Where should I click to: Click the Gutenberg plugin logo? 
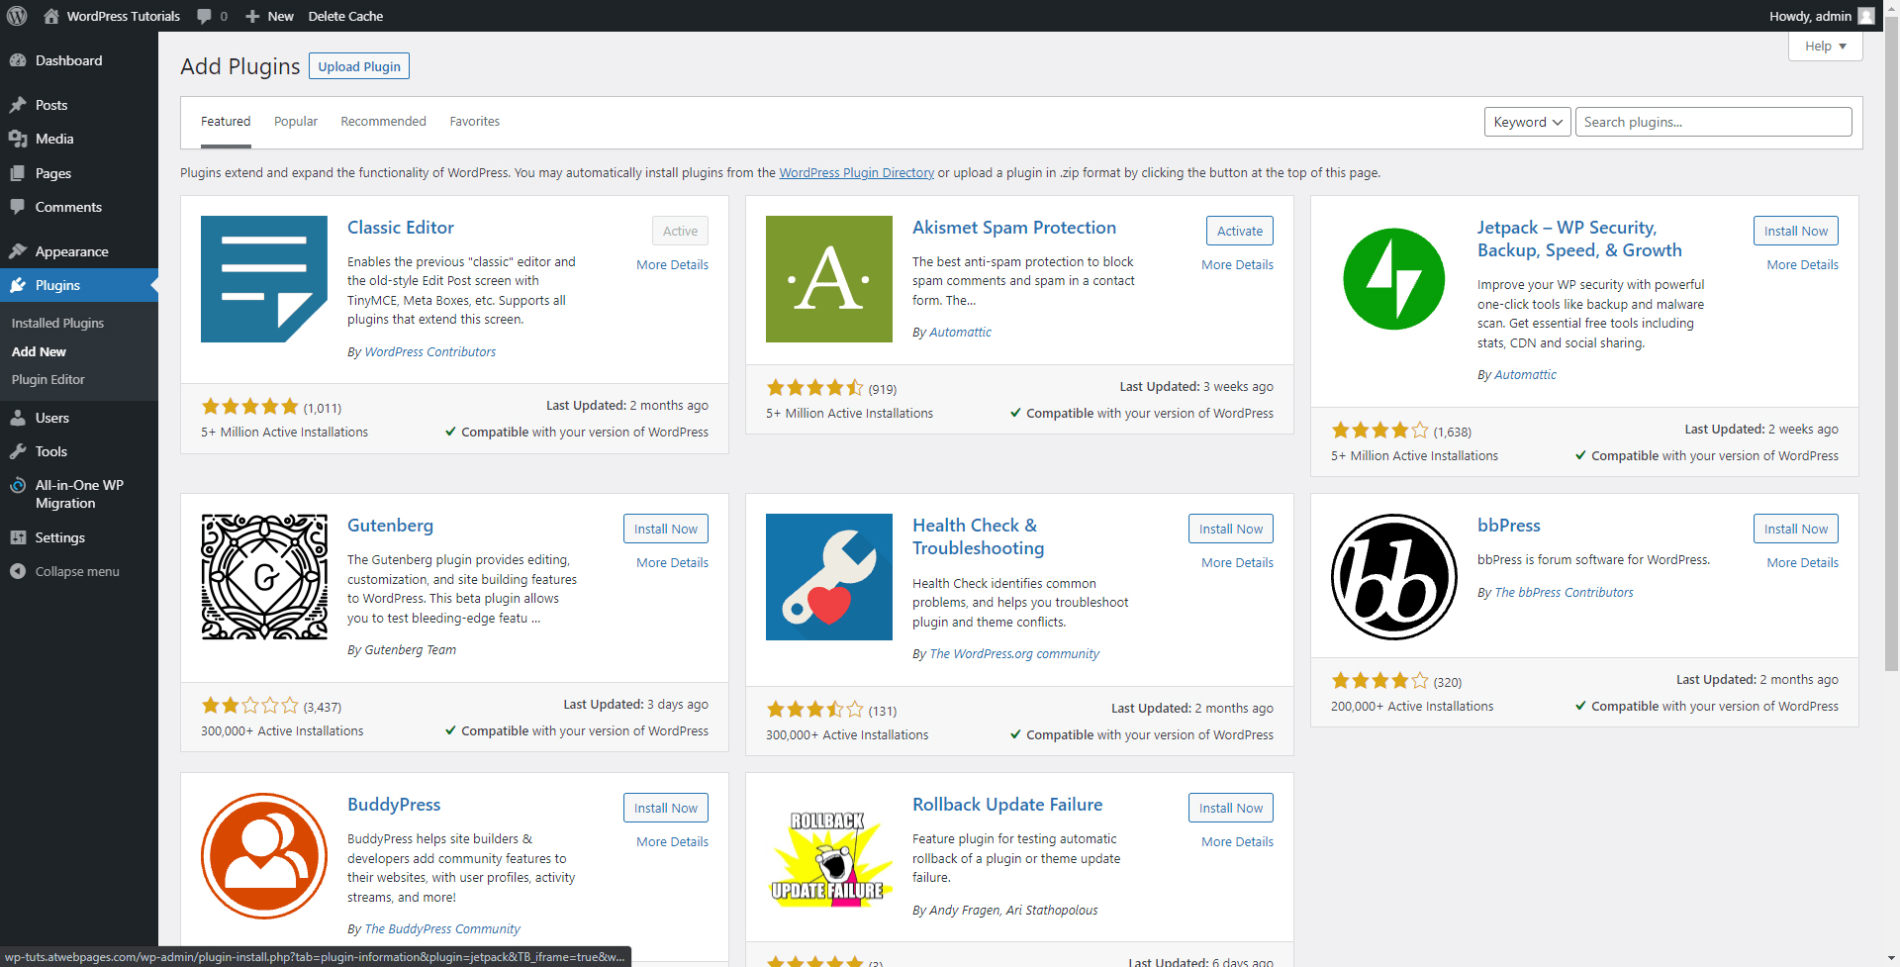tap(264, 577)
